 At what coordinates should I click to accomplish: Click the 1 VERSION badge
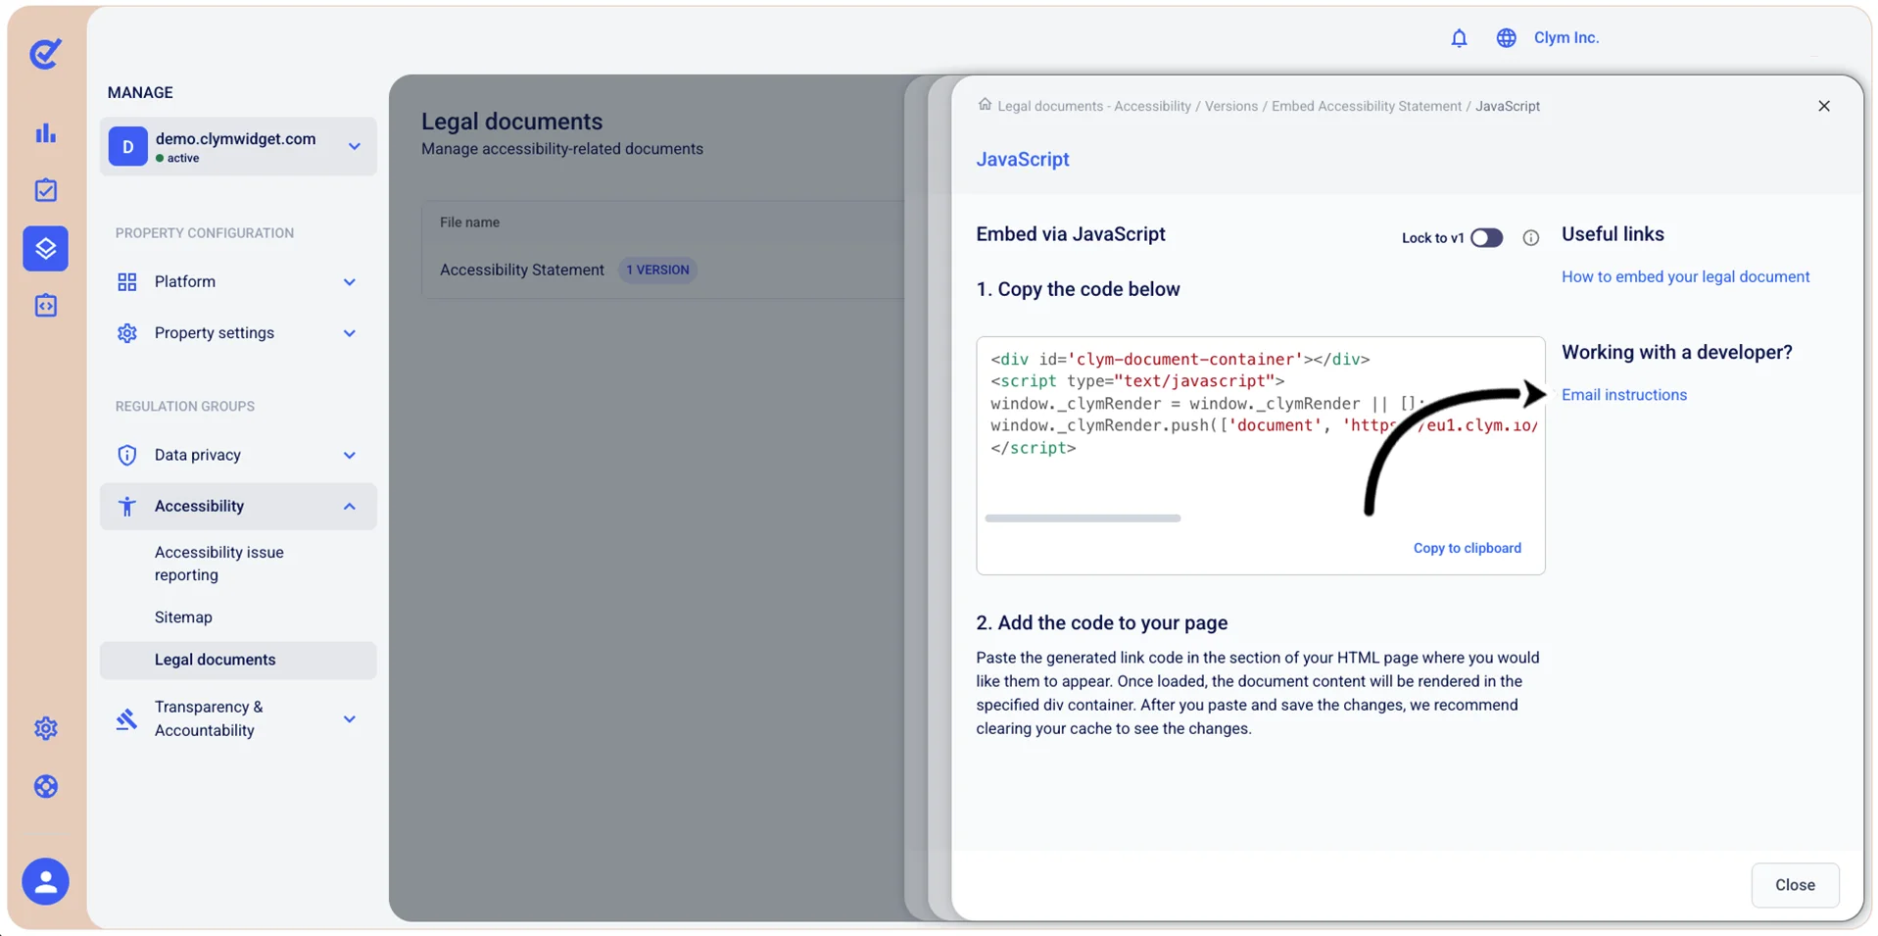tap(657, 271)
